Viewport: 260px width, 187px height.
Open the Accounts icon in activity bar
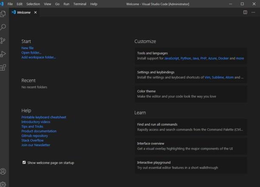coord(3,171)
